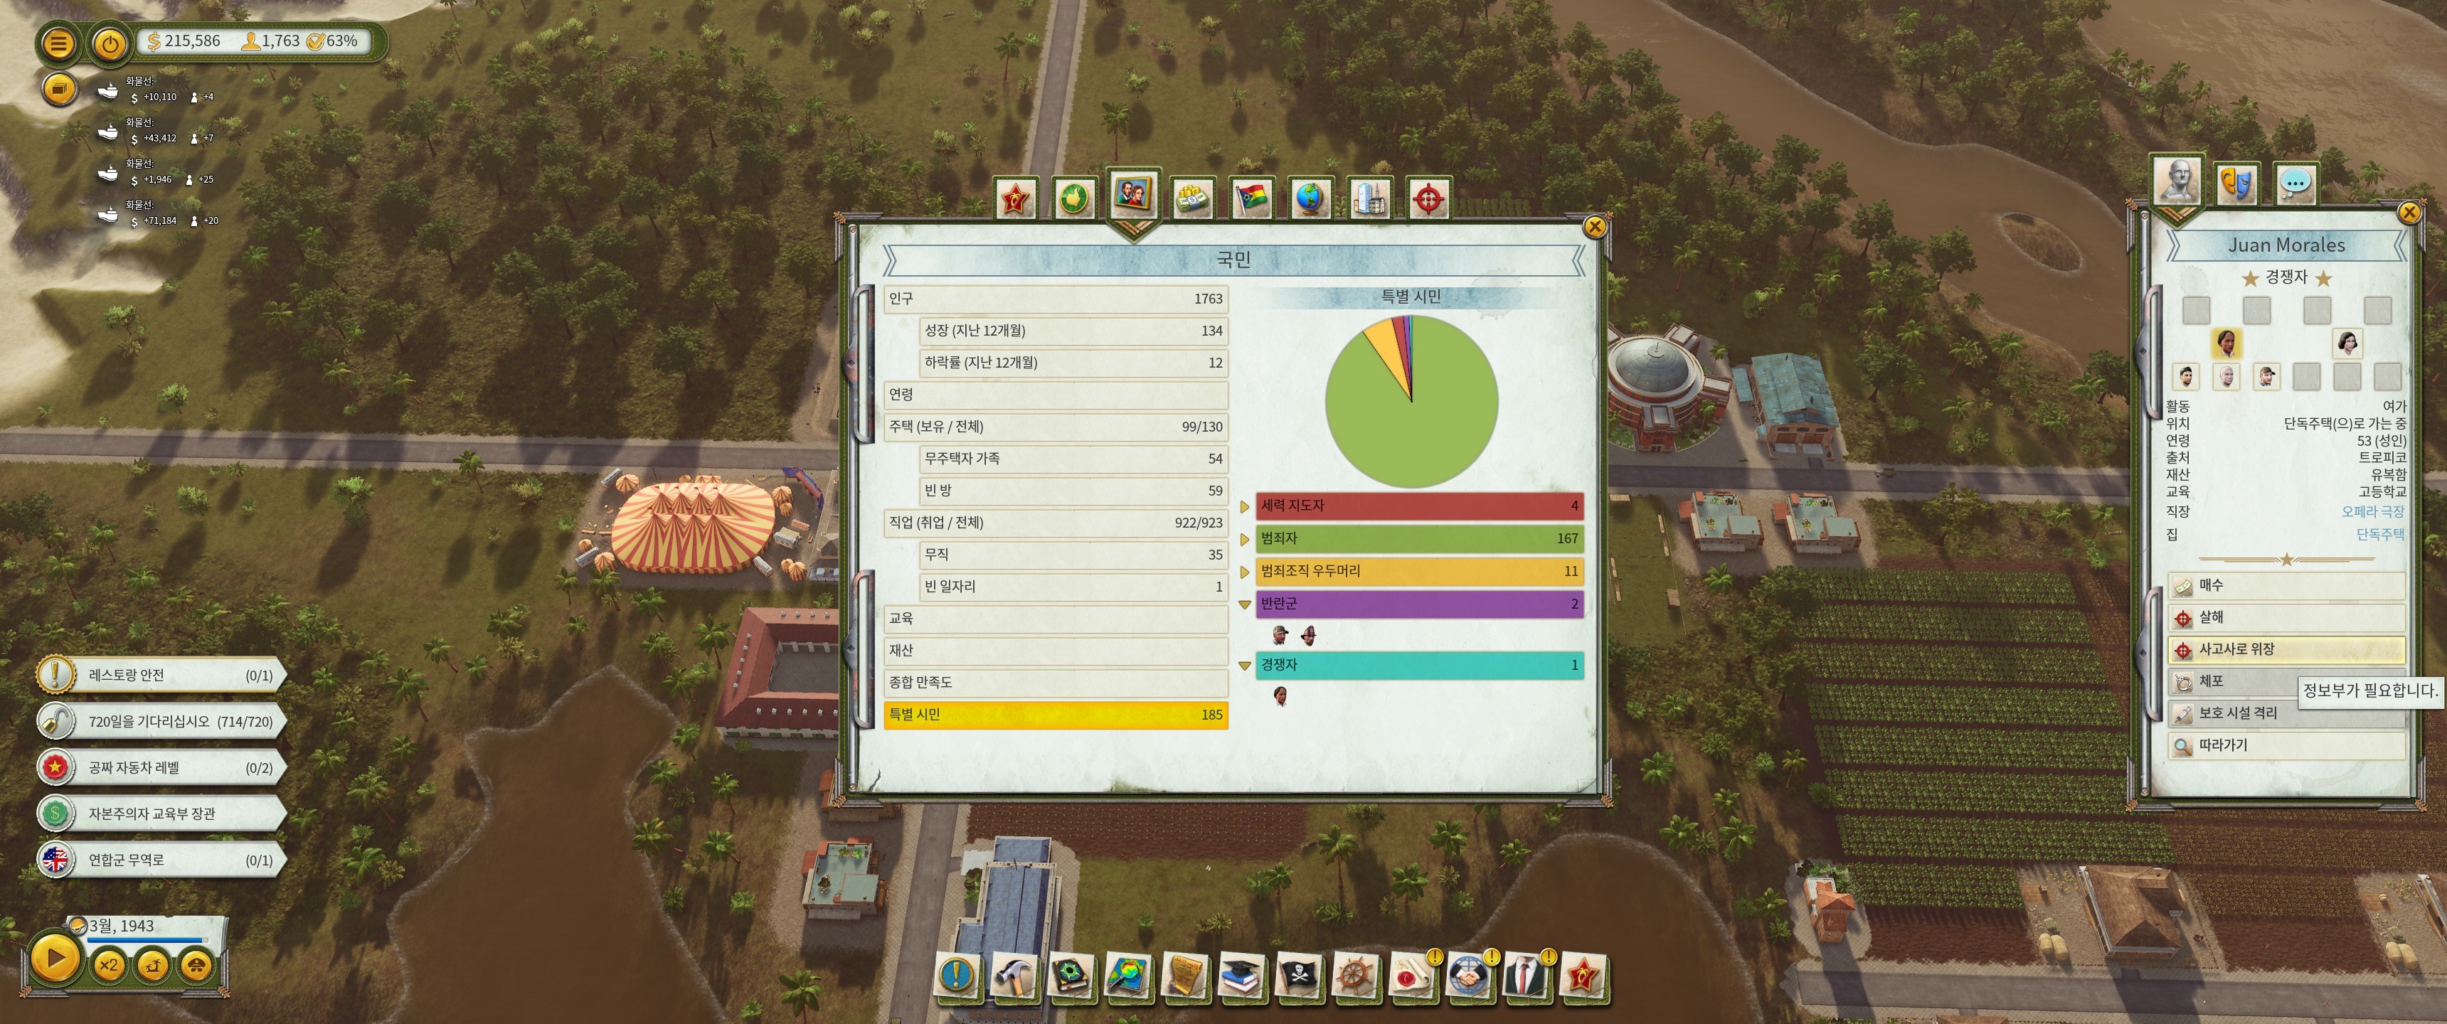Click the 범죄자 green criminals bar
2447x1024 pixels.
click(1418, 538)
